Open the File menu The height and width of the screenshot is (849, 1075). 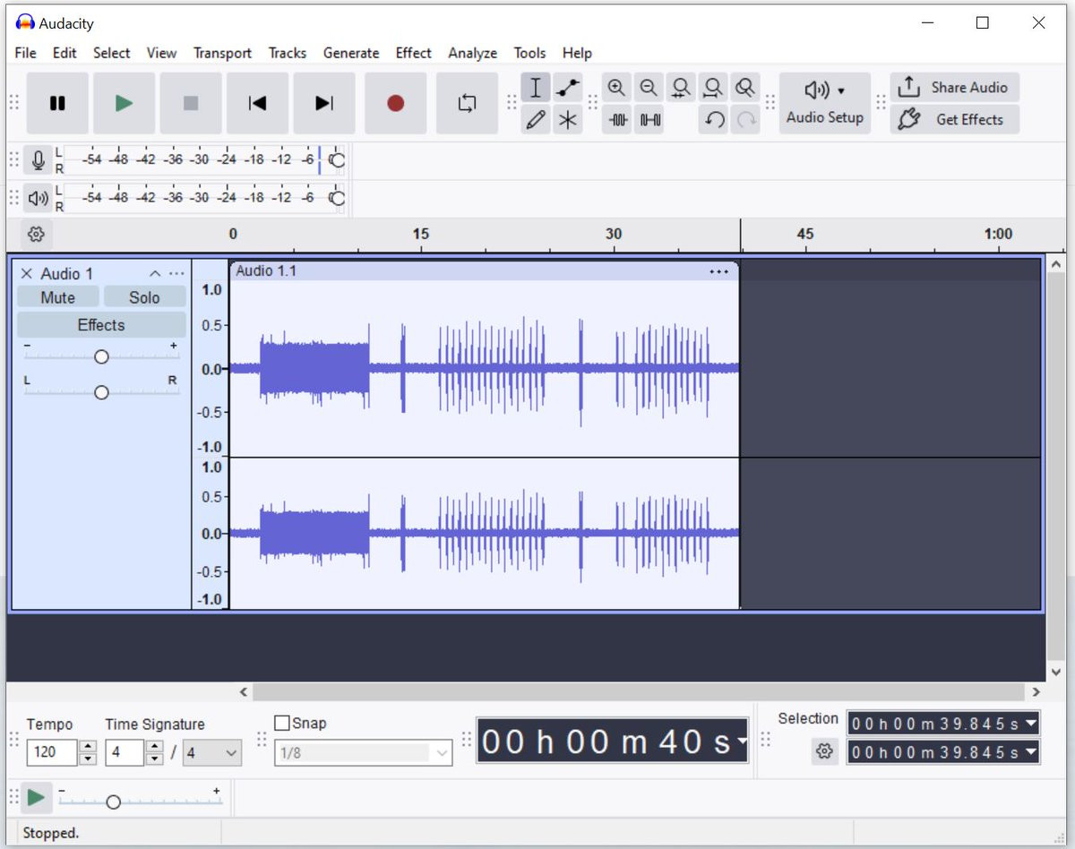point(25,53)
